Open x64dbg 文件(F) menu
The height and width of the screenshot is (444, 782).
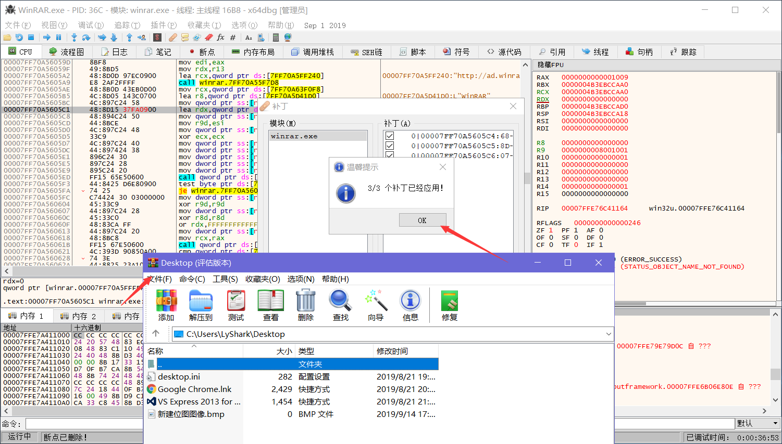coord(18,25)
